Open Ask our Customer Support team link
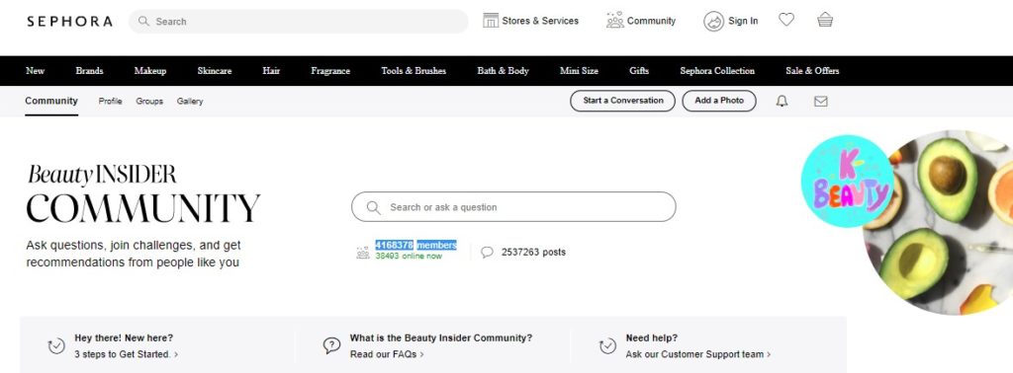1013x373 pixels. (697, 354)
